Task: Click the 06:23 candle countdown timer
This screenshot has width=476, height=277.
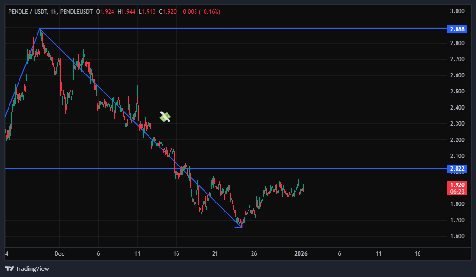Action: 457,192
